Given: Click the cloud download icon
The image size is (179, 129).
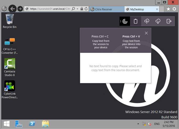Looking at the screenshot, I should point(158,21).
